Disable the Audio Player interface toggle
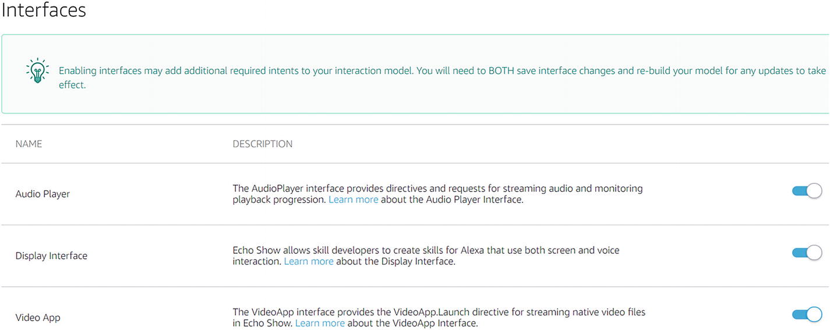Screen dimensions: 830x330 (x=807, y=191)
